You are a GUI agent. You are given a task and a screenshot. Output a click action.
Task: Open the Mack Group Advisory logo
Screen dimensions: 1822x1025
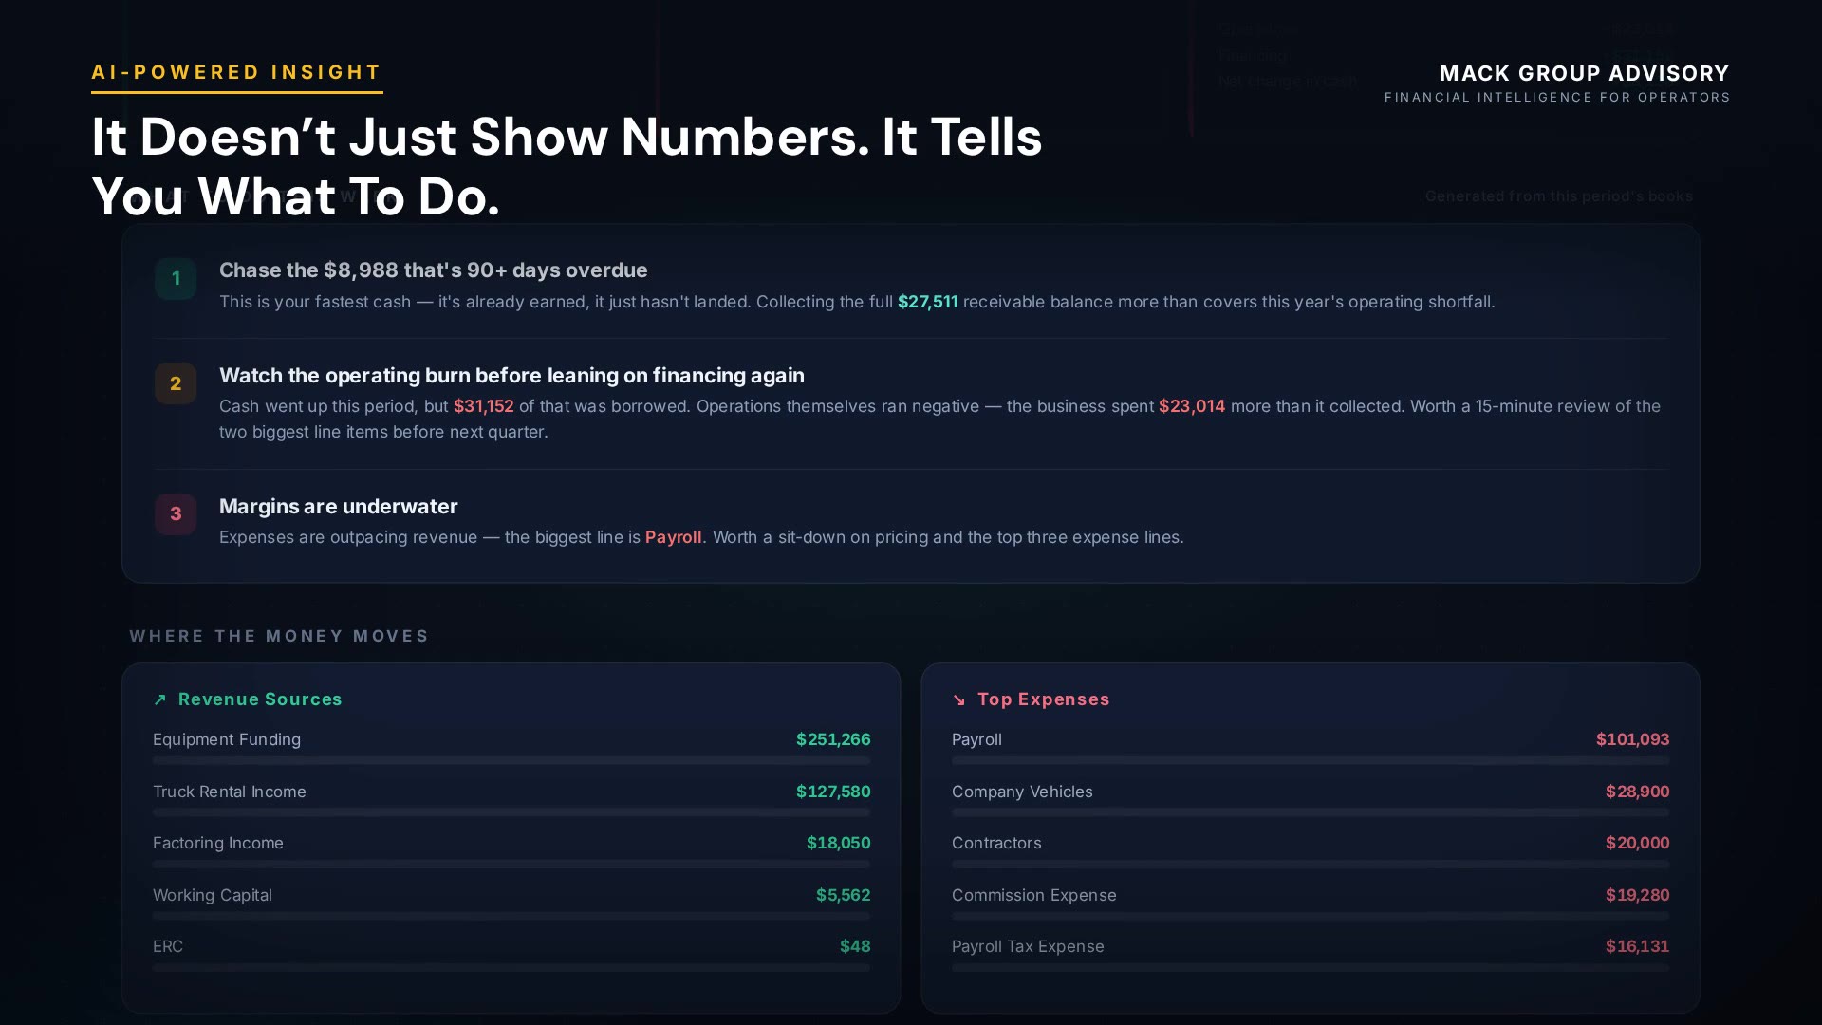(x=1557, y=83)
